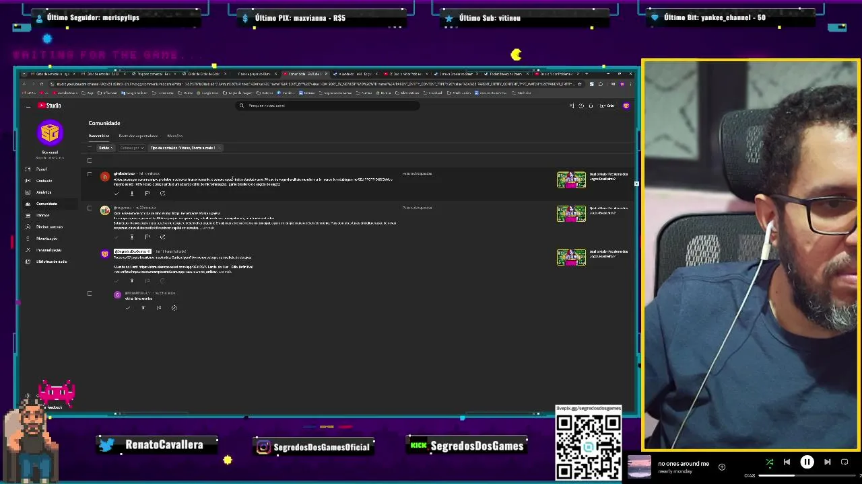862x484 pixels.
Task: Hide user icon on first comment
Action: tap(162, 194)
